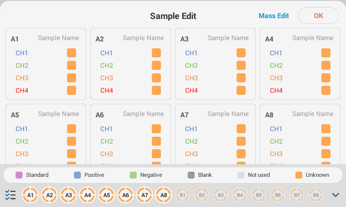Pick the B8 well icon in bottom strip

(316, 195)
